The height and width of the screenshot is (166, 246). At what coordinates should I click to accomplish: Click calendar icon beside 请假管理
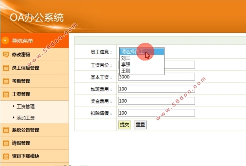coord(6,143)
